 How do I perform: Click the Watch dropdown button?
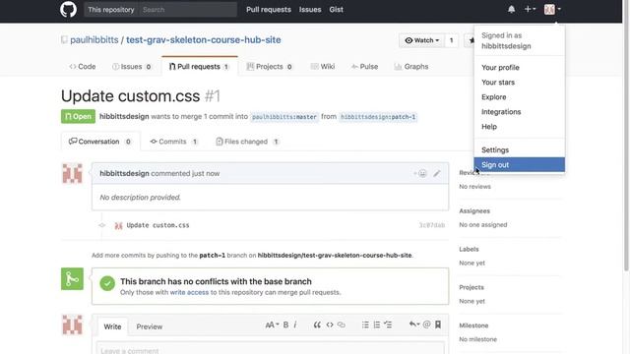(422, 40)
